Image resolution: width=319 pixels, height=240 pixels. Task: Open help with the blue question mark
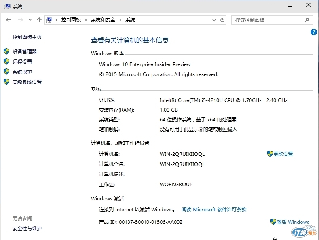click(313, 32)
